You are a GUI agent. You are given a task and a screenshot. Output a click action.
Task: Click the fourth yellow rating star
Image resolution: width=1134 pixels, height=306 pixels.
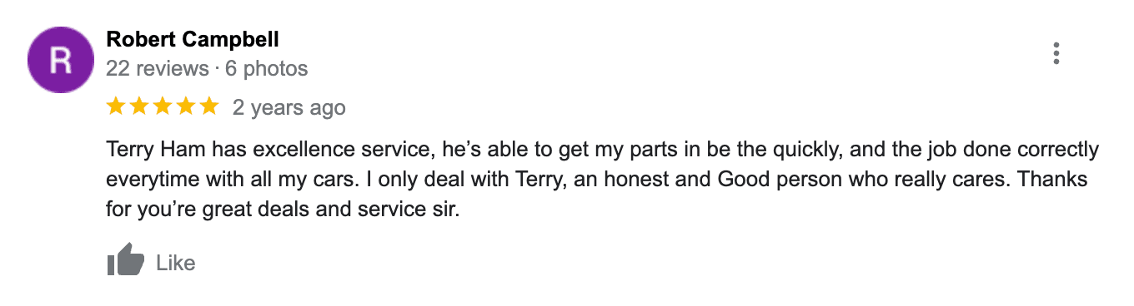(x=185, y=106)
